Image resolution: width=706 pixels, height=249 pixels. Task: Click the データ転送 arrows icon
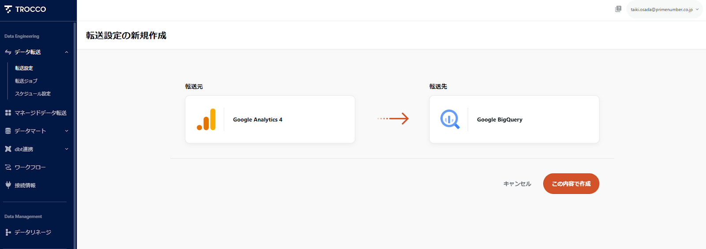(x=8, y=52)
